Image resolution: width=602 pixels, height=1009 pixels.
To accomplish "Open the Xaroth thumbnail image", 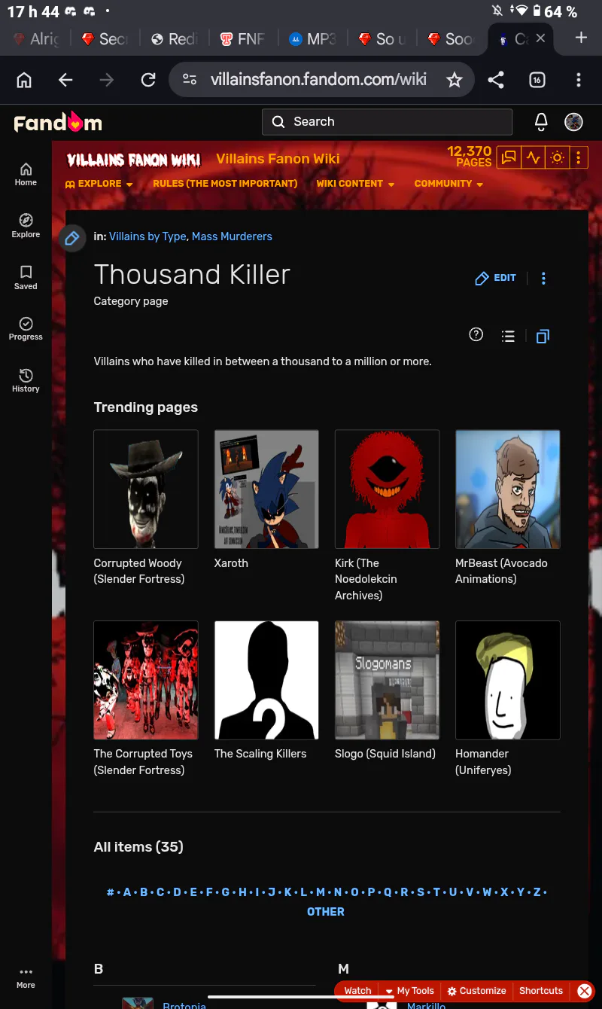I will [266, 489].
